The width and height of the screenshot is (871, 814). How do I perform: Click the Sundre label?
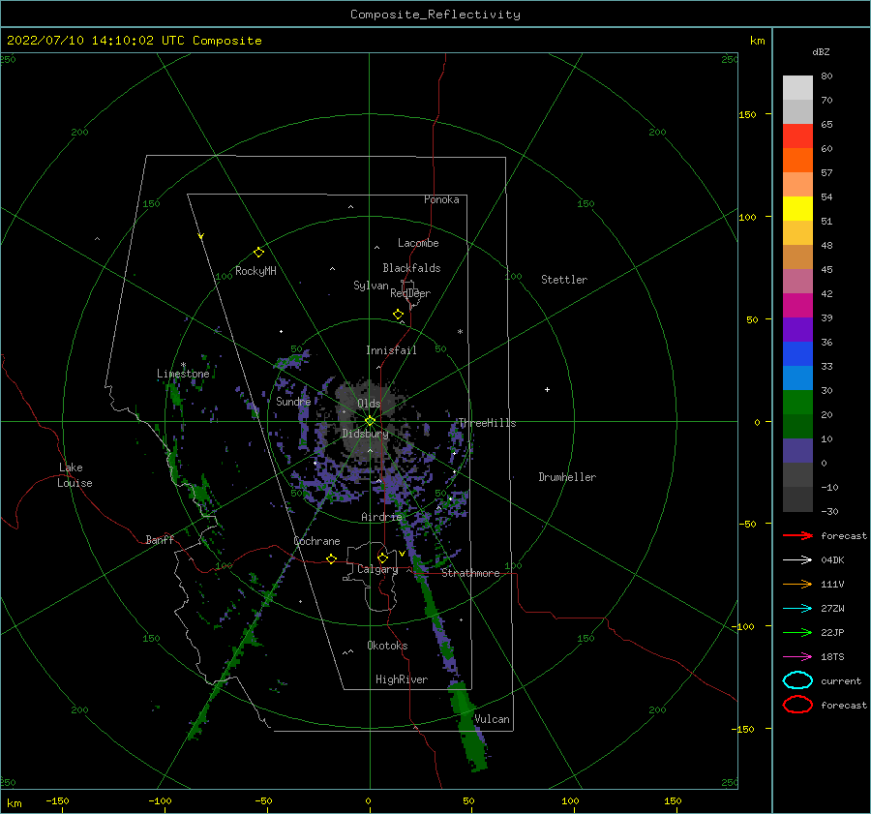click(x=293, y=402)
